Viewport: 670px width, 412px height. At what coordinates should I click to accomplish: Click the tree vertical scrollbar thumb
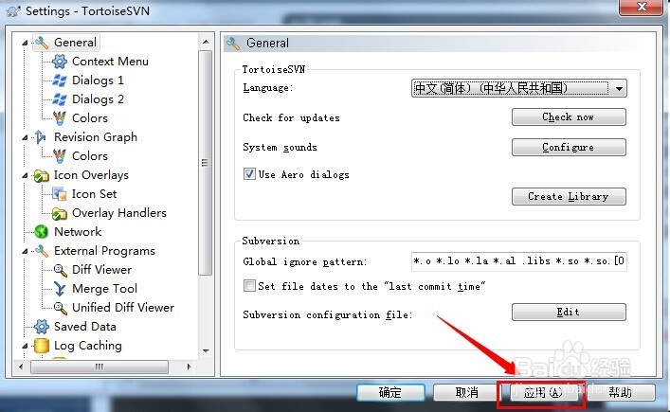coord(206,163)
